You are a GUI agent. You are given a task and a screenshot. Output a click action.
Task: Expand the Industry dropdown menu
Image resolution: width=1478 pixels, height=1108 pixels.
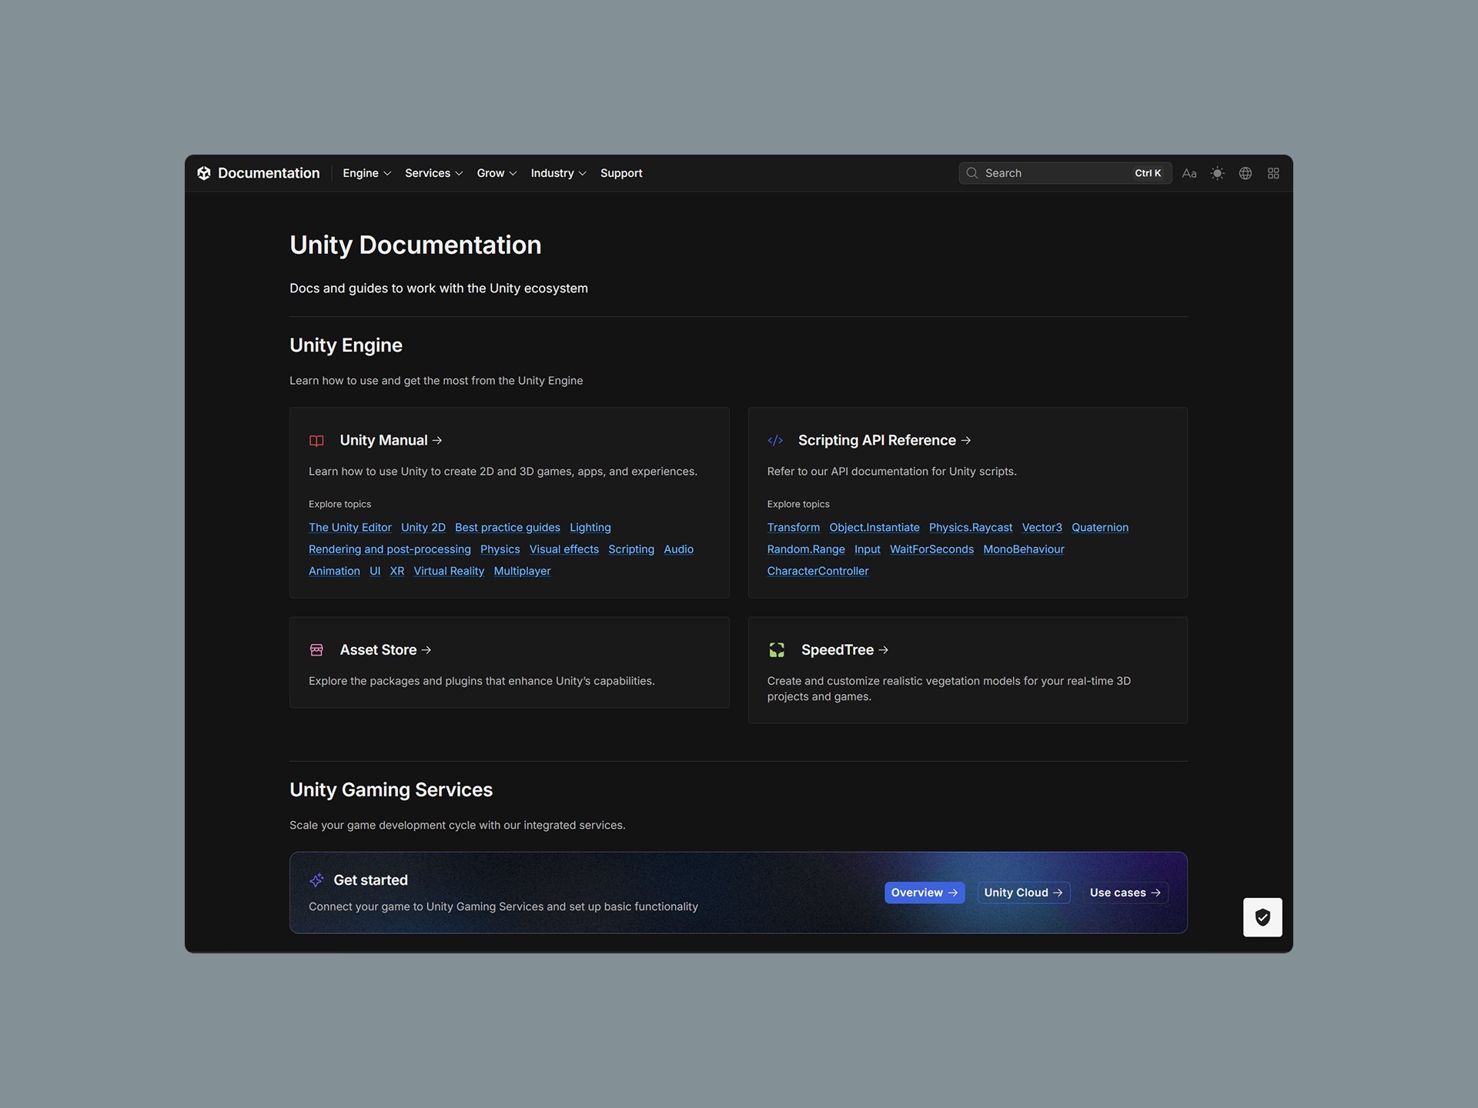[x=558, y=173]
